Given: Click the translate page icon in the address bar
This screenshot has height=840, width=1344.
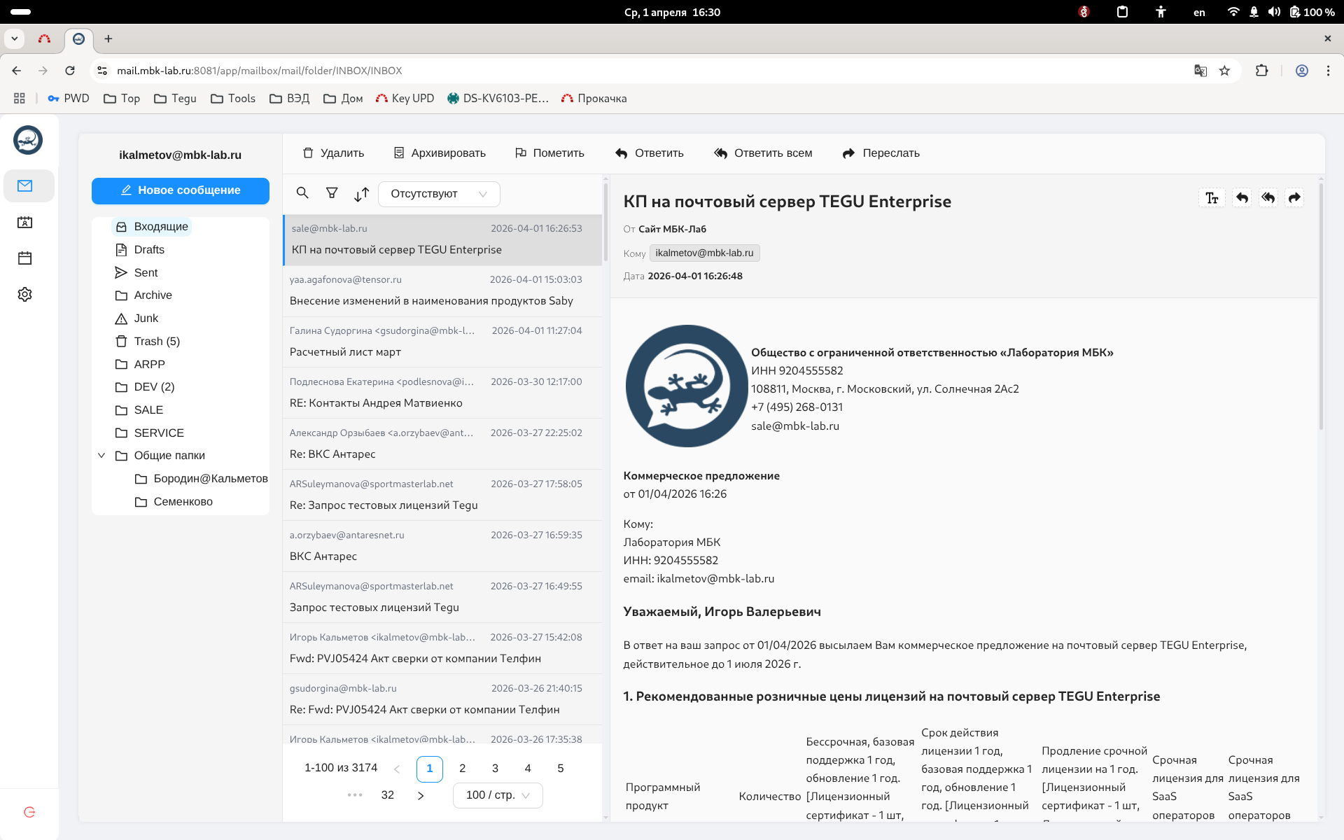Looking at the screenshot, I should (1201, 70).
